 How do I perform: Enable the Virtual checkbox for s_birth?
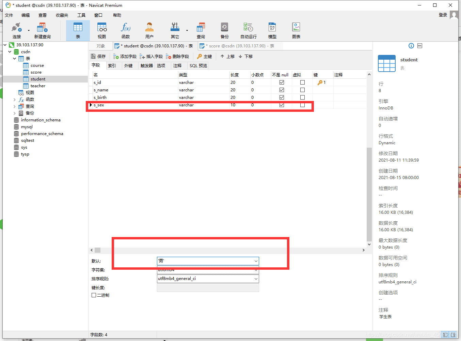302,98
